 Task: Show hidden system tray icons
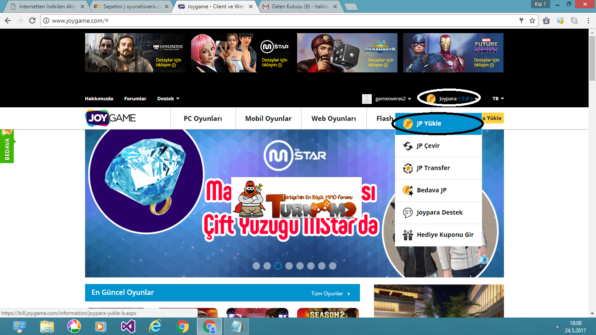pos(557,326)
